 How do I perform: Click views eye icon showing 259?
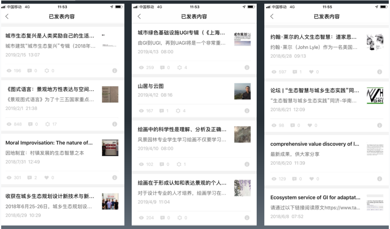[x=141, y=67]
